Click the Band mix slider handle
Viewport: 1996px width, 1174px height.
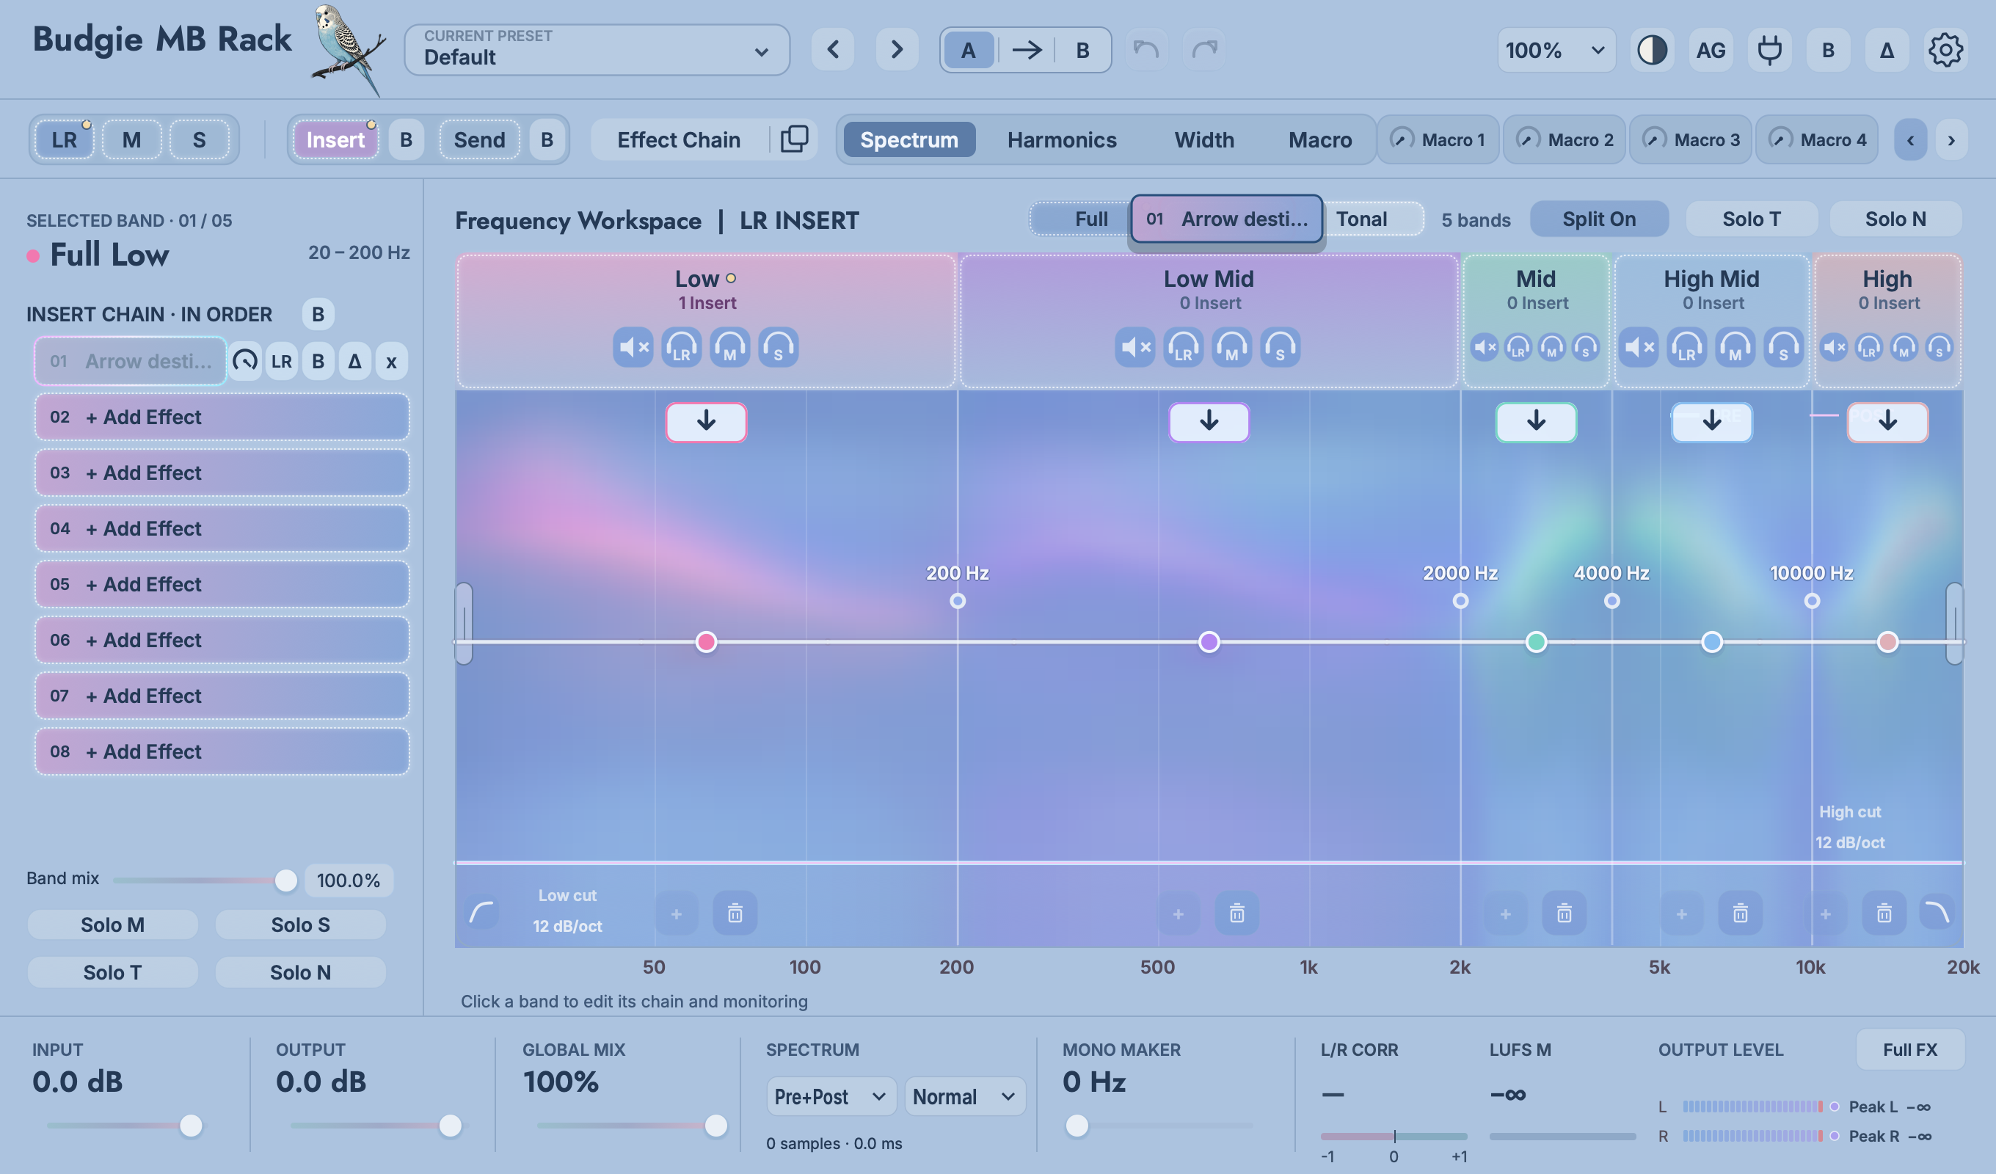click(x=285, y=880)
